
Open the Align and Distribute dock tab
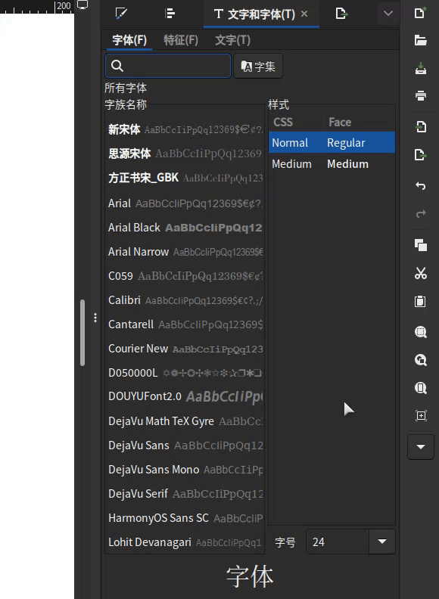tap(170, 14)
